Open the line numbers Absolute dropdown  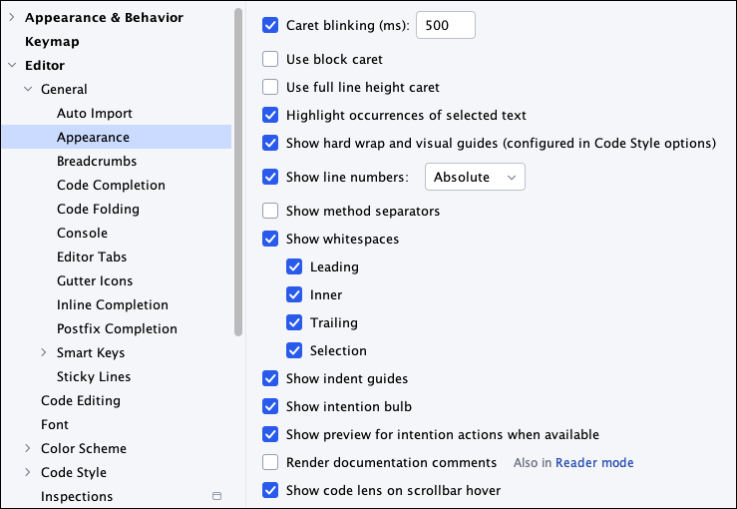pos(475,177)
